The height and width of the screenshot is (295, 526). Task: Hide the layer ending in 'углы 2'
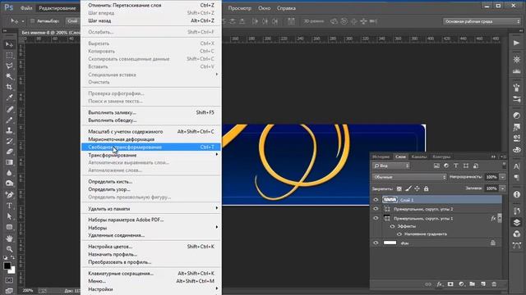point(376,209)
